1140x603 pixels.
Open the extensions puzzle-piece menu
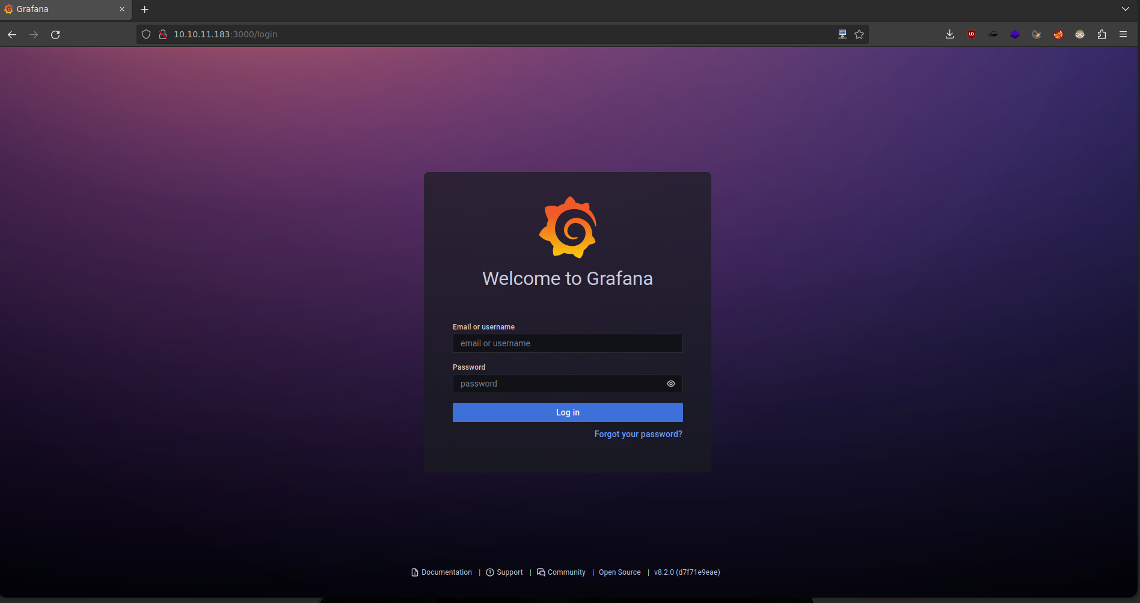[x=1102, y=34]
